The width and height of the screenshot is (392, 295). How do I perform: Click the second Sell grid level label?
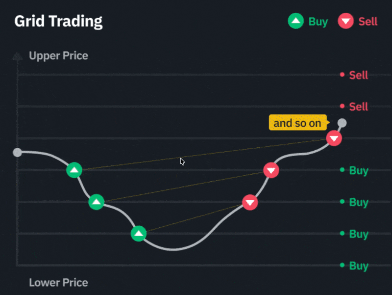click(x=358, y=107)
